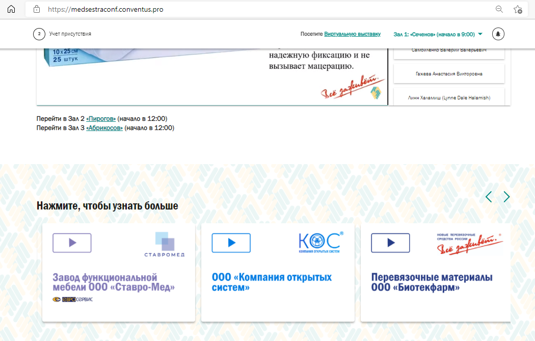Select speaker Самойленко Валерий Валерьевич
This screenshot has width=535, height=341.
coord(449,54)
